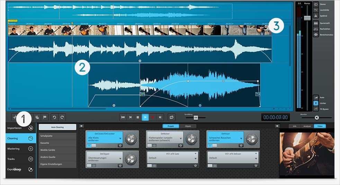Toggle the eFX Gate on/off switch

[152, 166]
